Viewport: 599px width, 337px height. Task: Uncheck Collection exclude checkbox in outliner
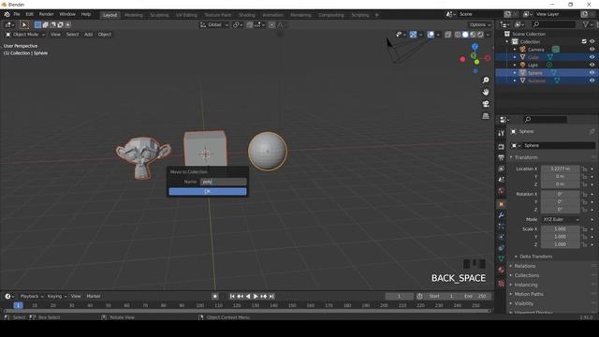(584, 41)
